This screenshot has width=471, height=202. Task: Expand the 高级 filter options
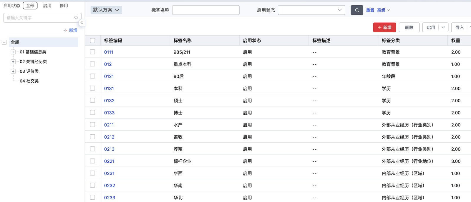point(383,10)
